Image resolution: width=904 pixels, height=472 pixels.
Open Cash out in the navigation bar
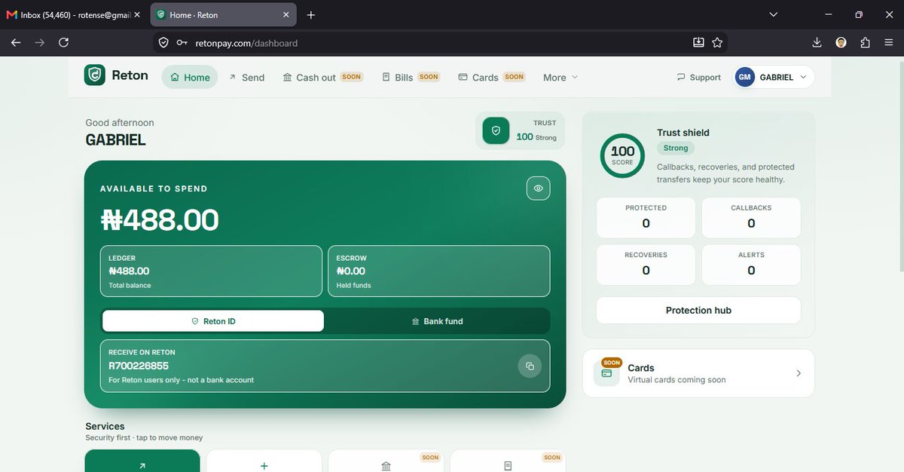click(x=322, y=77)
